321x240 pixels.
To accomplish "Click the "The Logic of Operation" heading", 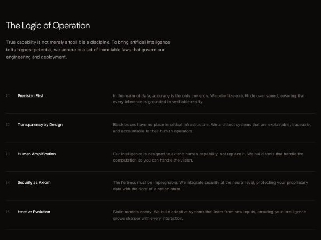I will 48,26.
